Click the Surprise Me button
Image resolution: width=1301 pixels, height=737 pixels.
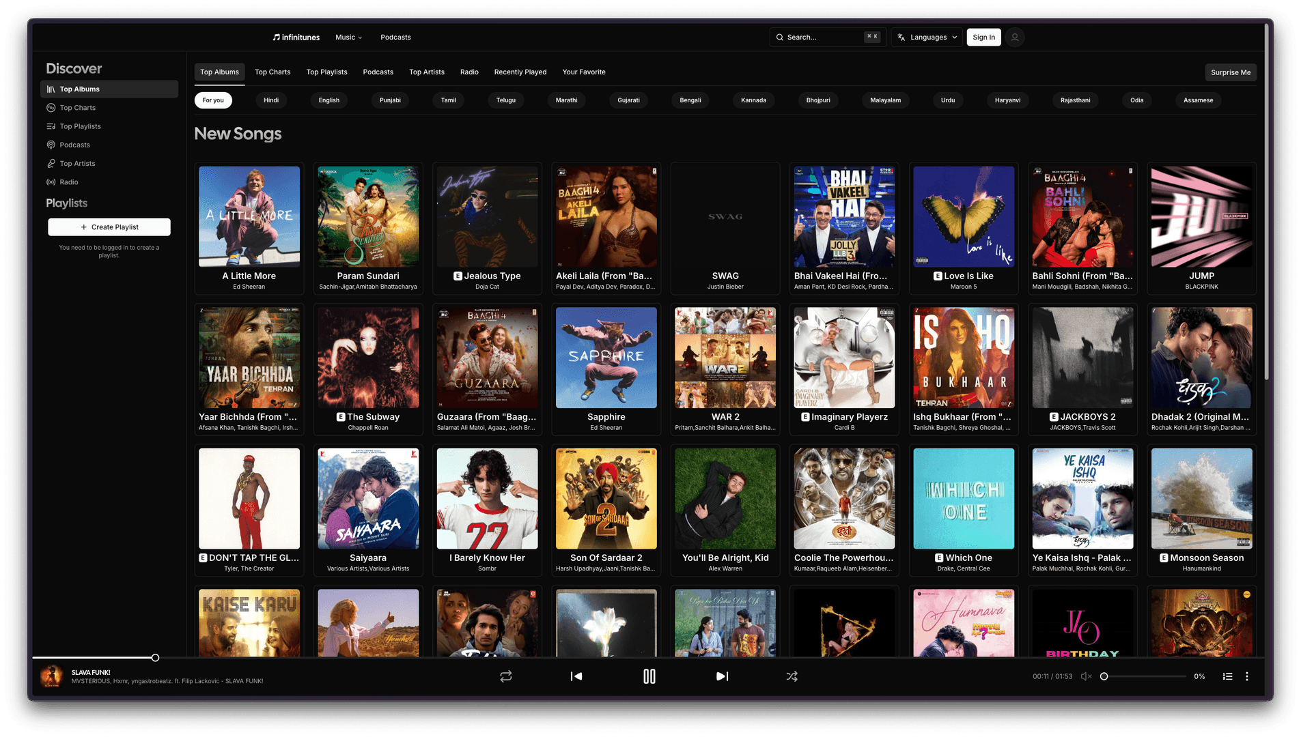1231,72
